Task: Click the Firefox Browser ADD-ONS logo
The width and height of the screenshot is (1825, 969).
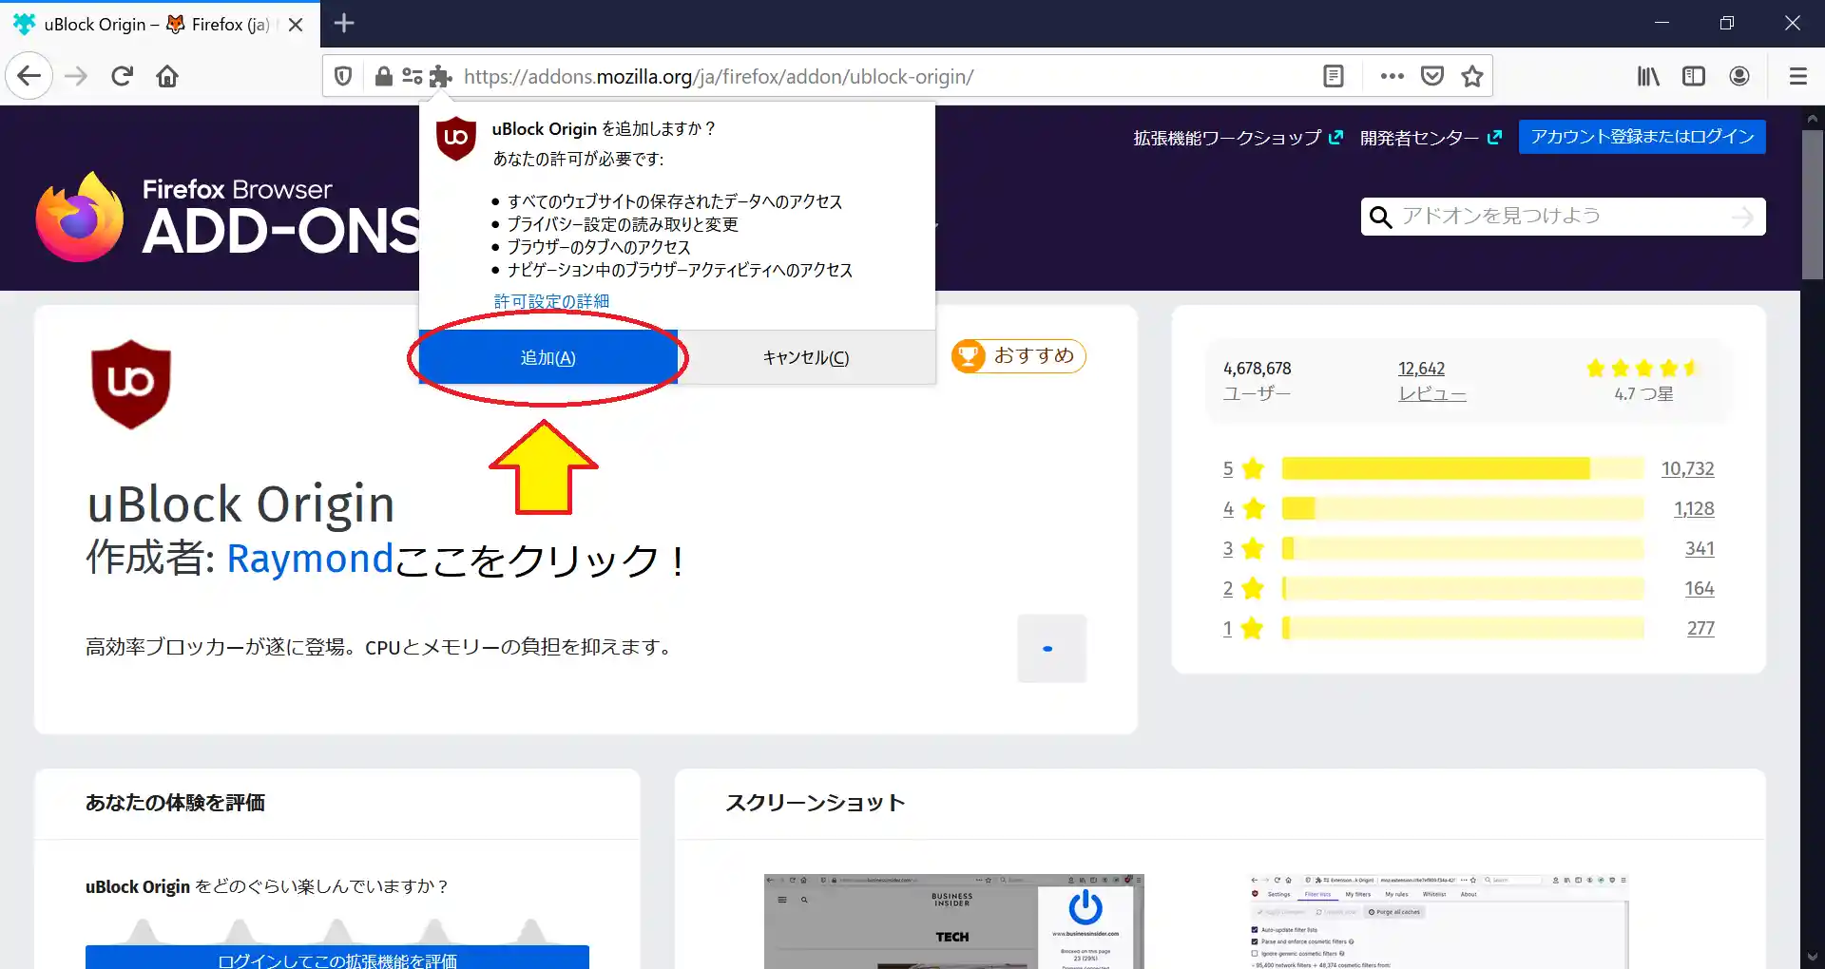Action: click(x=228, y=217)
